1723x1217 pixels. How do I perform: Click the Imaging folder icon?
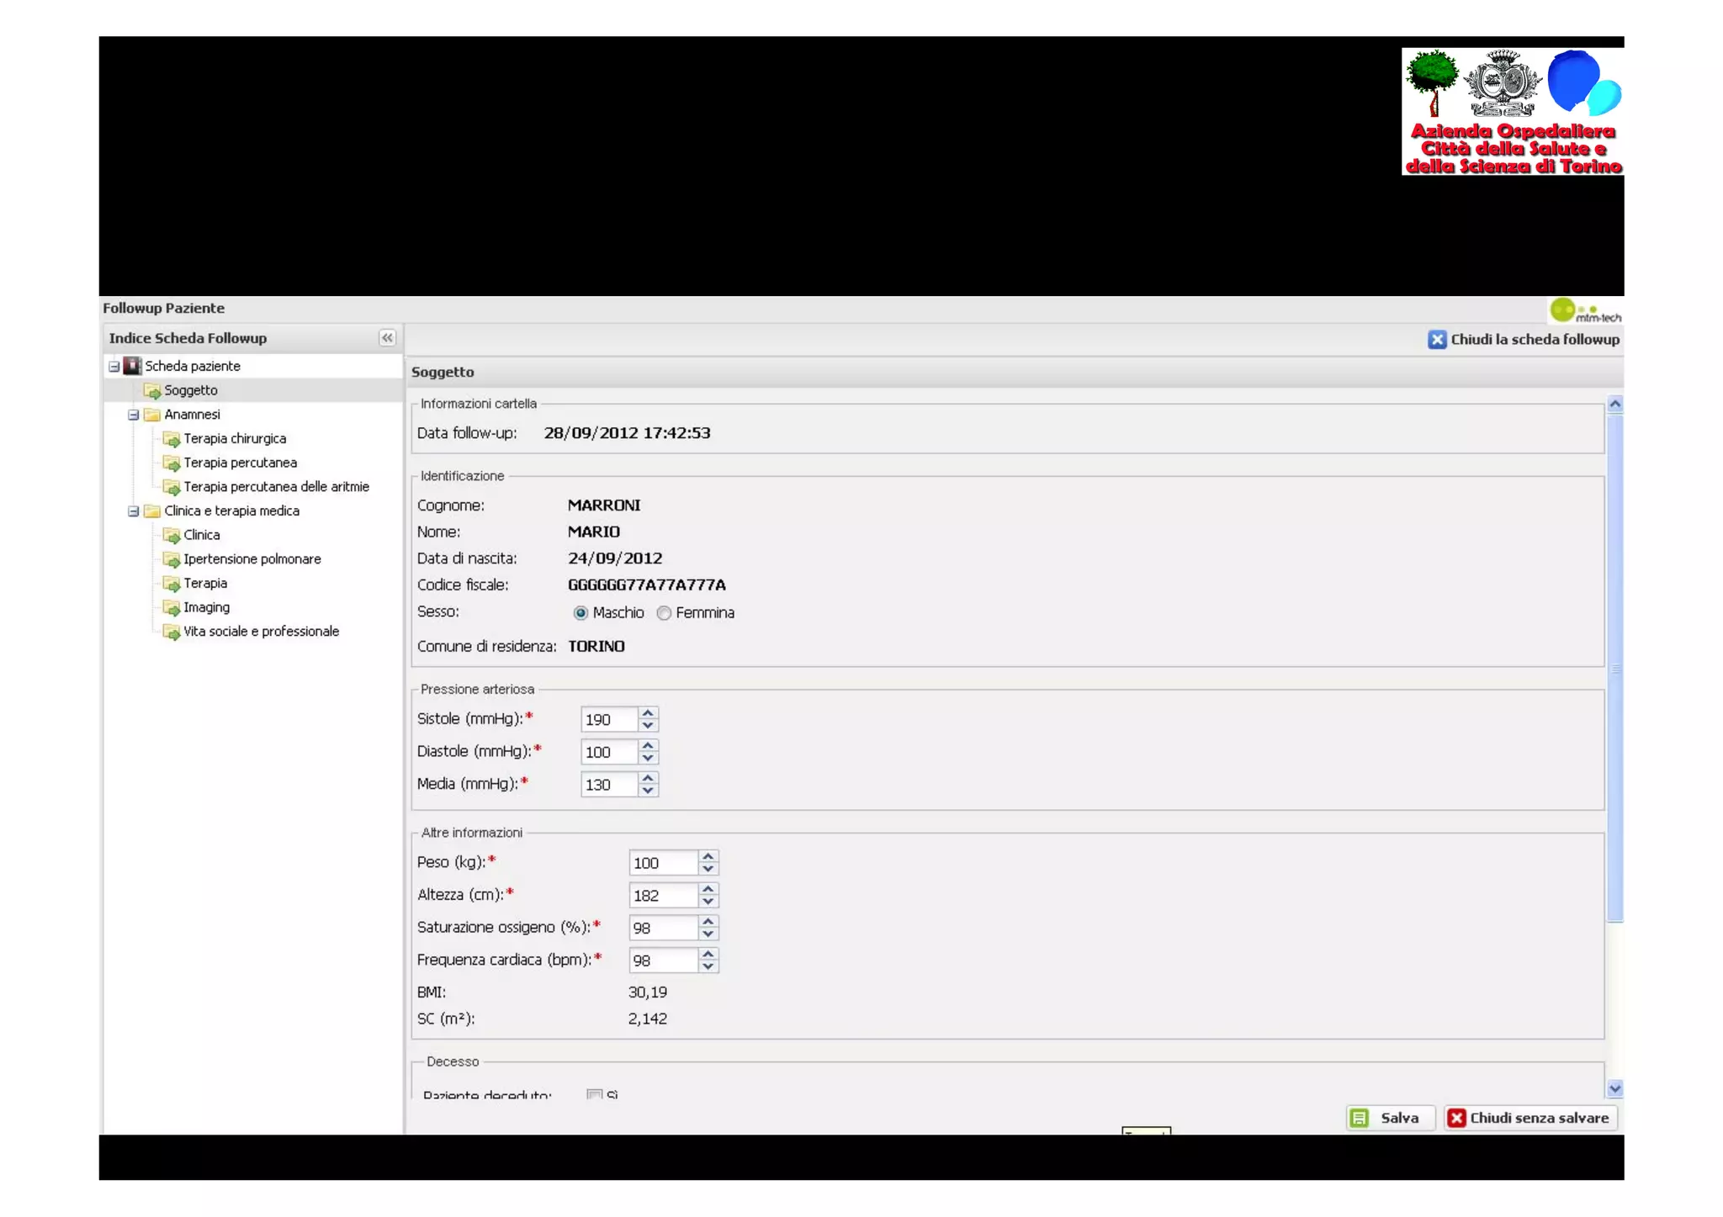pyautogui.click(x=172, y=607)
